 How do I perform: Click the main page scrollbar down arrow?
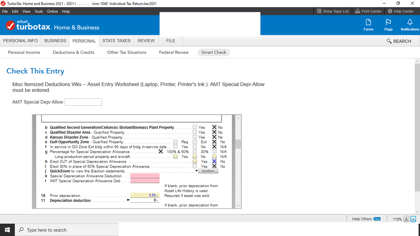point(417,212)
